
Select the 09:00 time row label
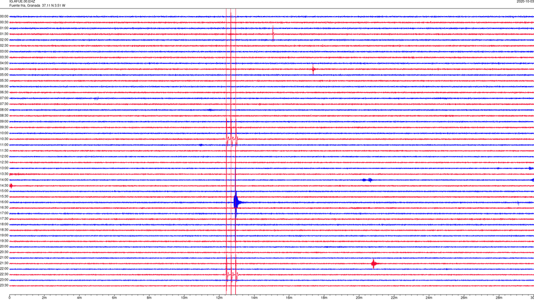tap(4, 122)
